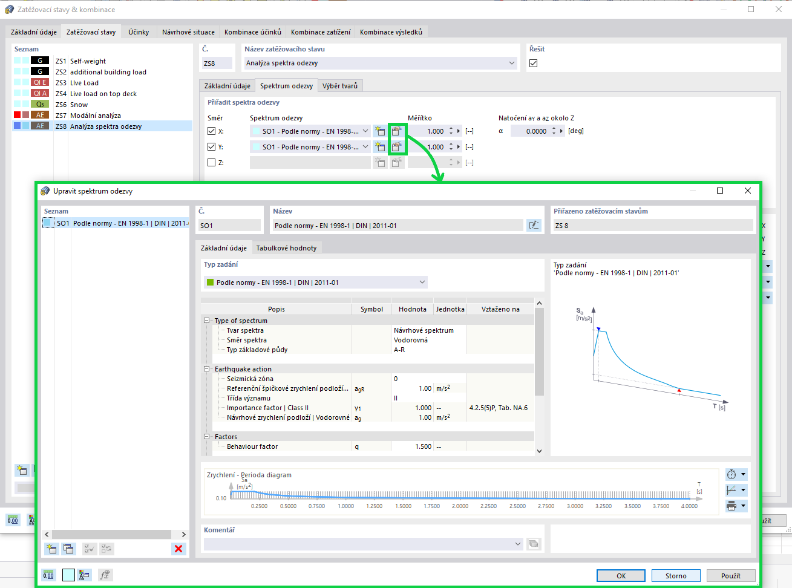Open units and decimals icon in Upravit dialog

coord(48,575)
